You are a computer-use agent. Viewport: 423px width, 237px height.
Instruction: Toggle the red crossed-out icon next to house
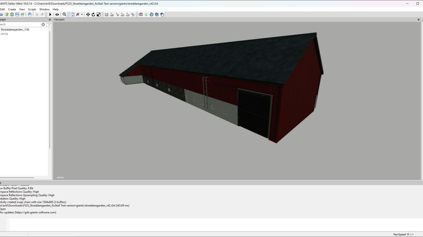pyautogui.click(x=78, y=14)
